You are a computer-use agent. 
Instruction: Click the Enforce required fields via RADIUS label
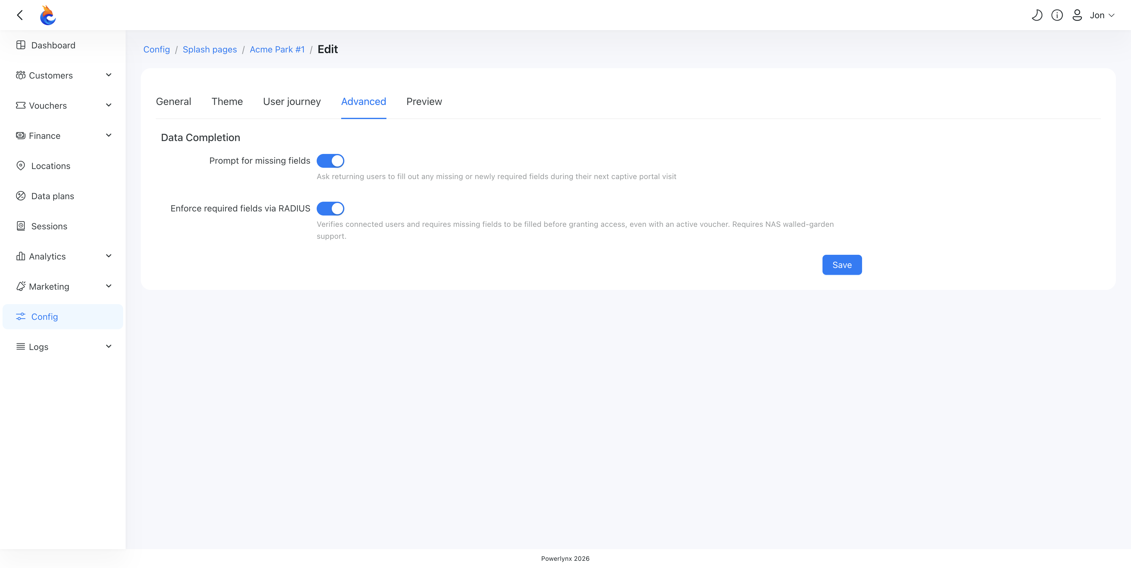(x=240, y=209)
